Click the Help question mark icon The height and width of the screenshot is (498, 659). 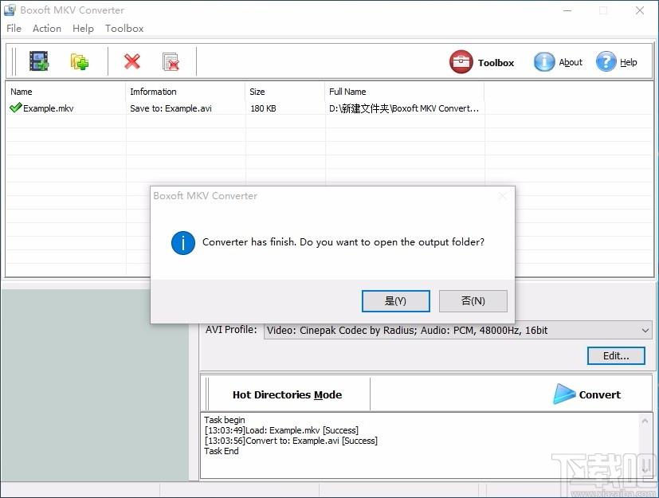(x=606, y=62)
